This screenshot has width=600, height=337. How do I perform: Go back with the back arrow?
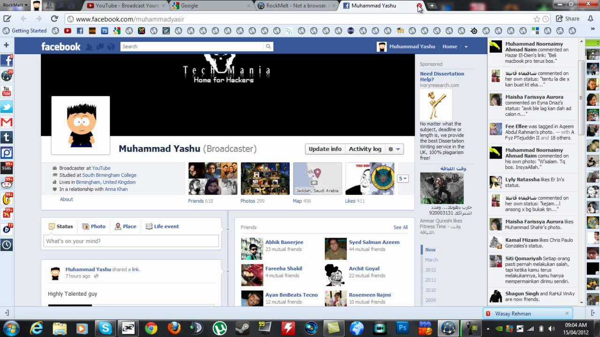coord(23,19)
